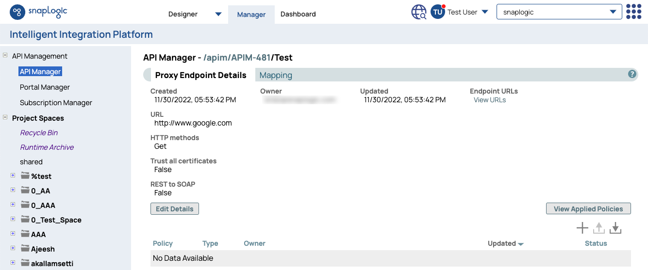The height and width of the screenshot is (270, 648).
Task: Sort by the Policy column header
Action: (163, 243)
